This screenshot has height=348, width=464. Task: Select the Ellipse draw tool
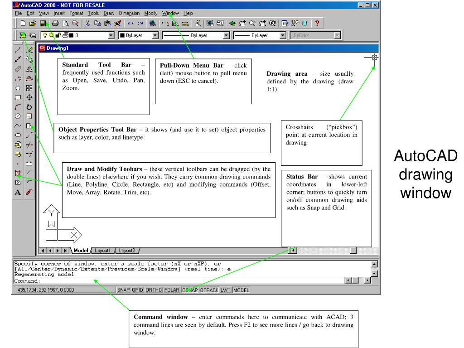18,135
